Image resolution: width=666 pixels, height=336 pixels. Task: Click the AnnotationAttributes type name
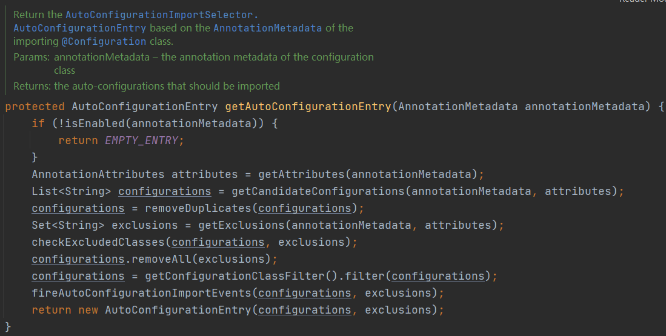(98, 174)
